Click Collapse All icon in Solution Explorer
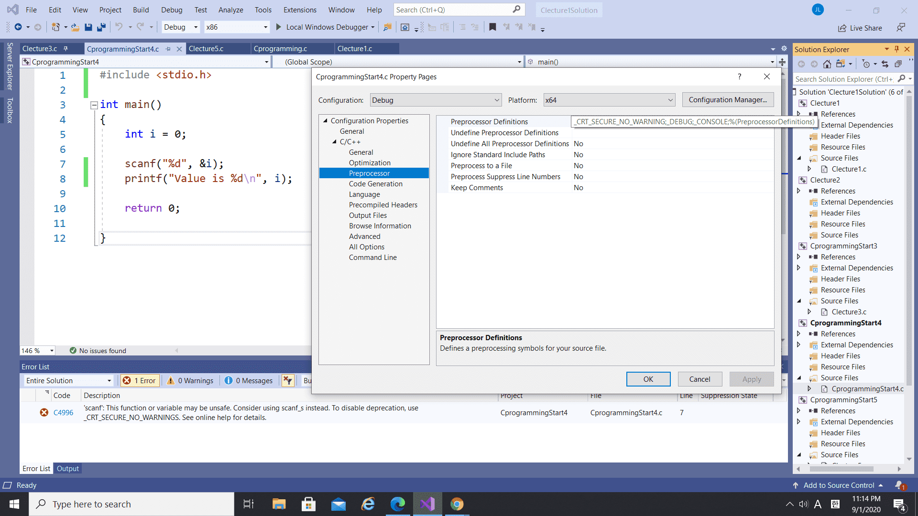The height and width of the screenshot is (516, 918). tap(898, 64)
